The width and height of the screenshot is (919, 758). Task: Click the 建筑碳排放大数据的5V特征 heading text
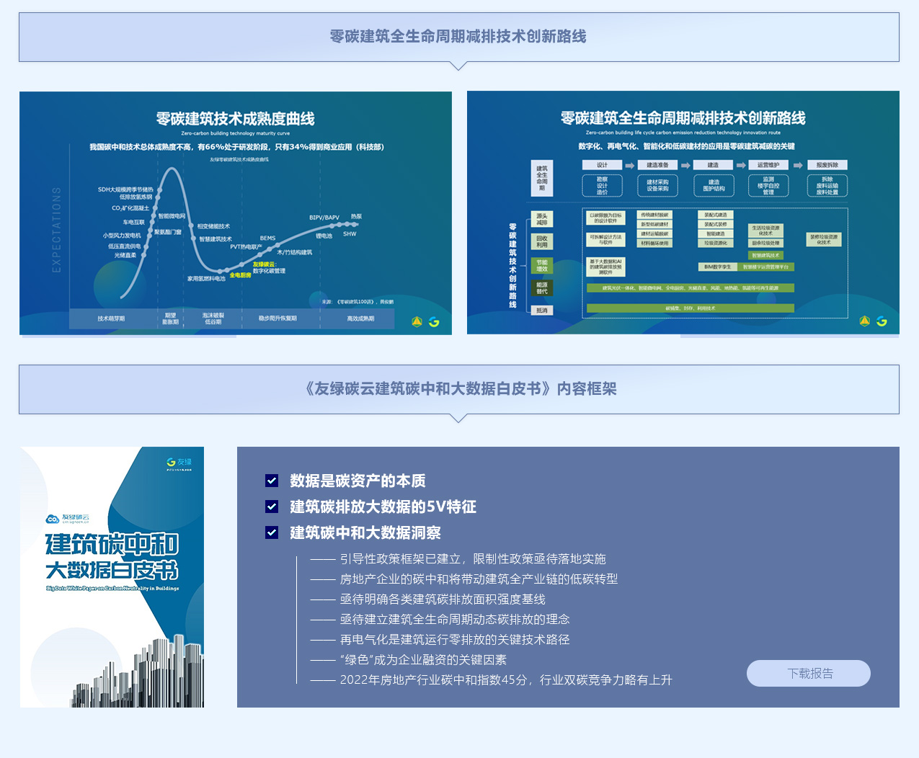383,507
